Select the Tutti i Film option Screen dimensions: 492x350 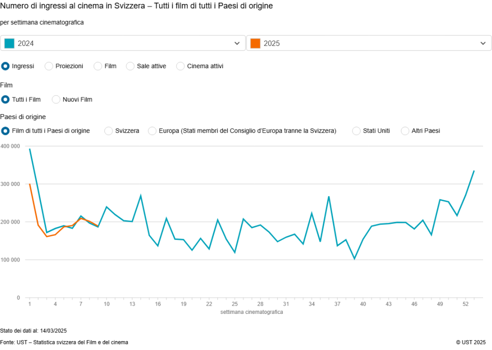(6, 99)
